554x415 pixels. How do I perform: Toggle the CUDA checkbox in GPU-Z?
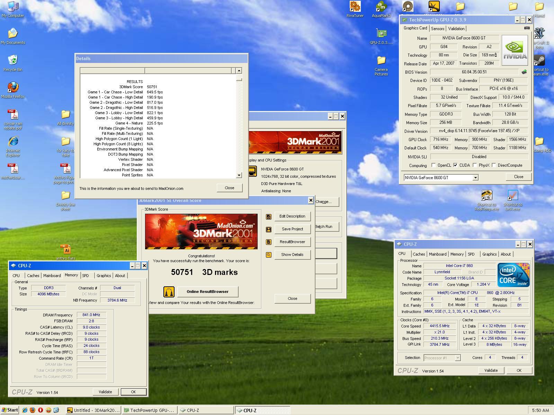[x=455, y=165]
